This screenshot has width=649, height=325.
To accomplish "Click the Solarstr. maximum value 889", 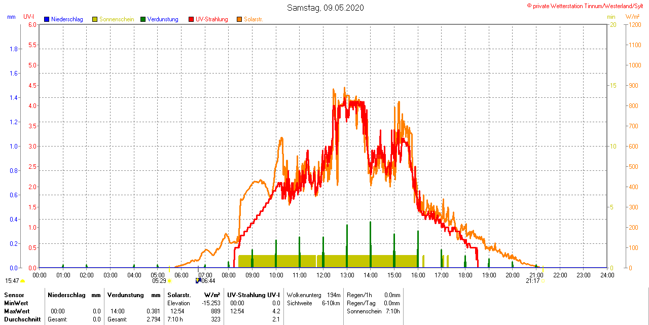I will [215, 311].
